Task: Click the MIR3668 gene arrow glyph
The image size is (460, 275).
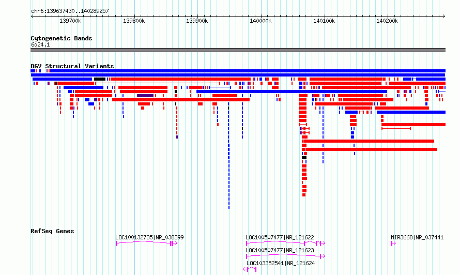Action: coord(393,243)
